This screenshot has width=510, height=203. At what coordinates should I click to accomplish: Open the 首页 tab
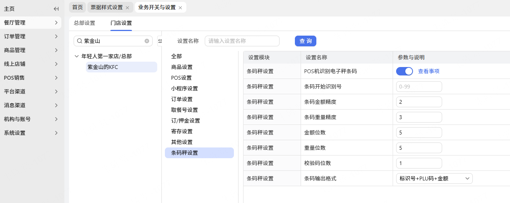[x=77, y=7]
